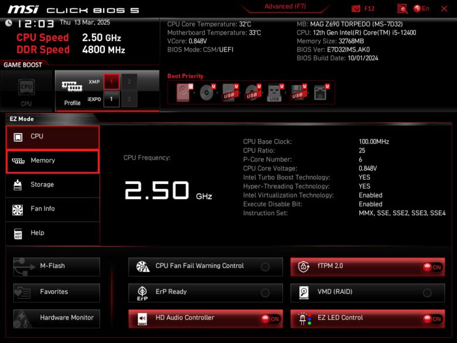Click the screenshot camera F12 icon
The height and width of the screenshot is (343, 457).
coord(356,8)
